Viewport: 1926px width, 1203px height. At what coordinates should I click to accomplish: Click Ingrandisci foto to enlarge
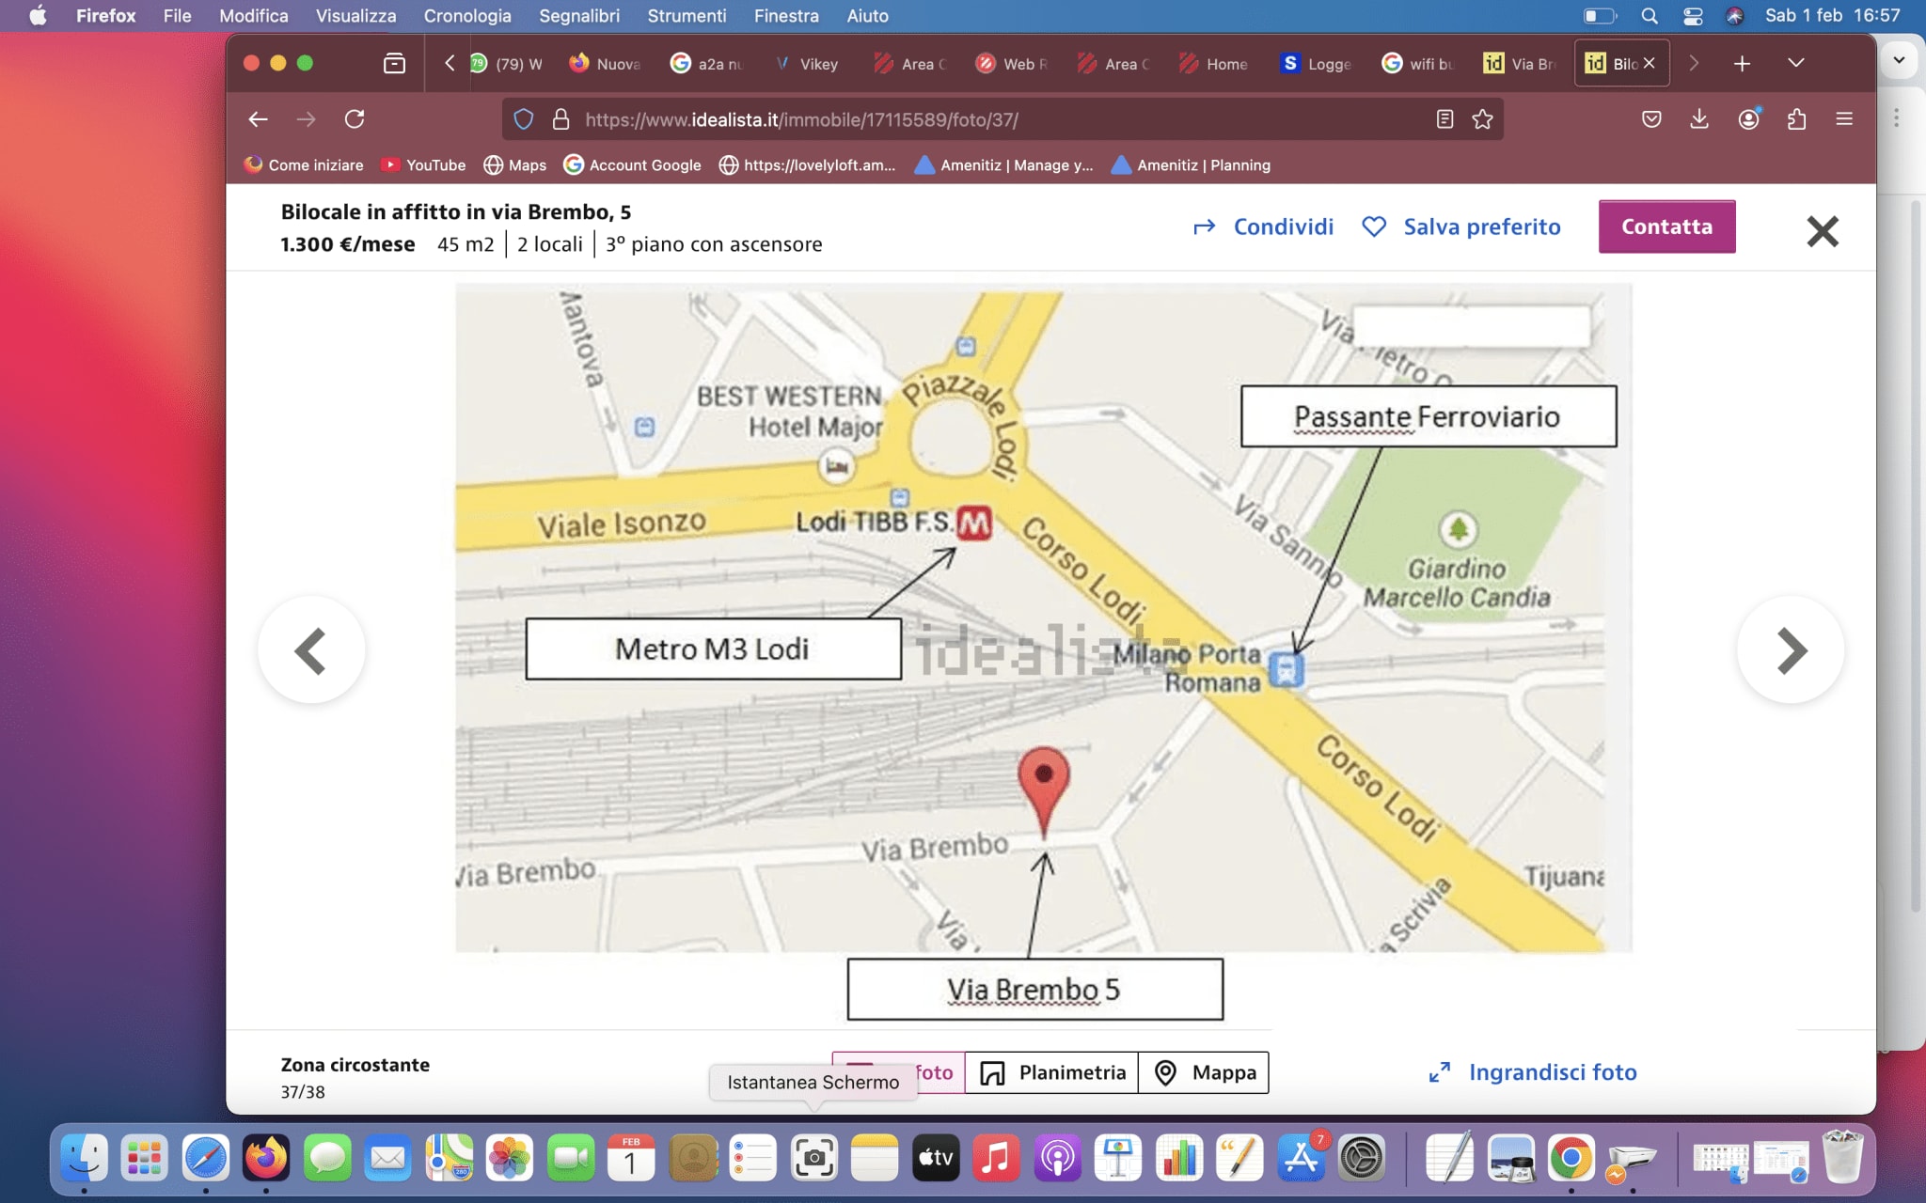[x=1533, y=1072]
